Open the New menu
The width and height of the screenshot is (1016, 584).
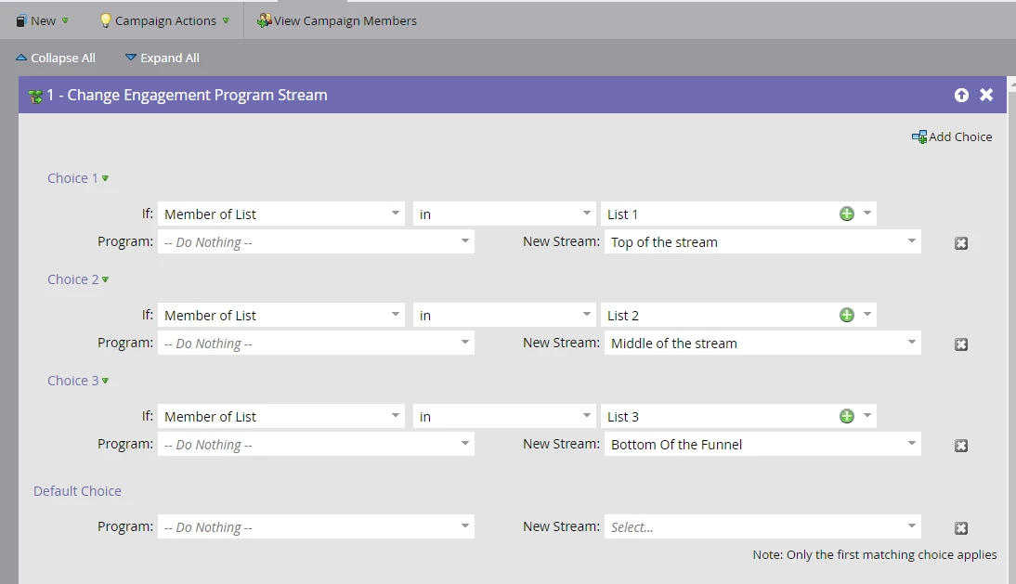click(x=42, y=20)
